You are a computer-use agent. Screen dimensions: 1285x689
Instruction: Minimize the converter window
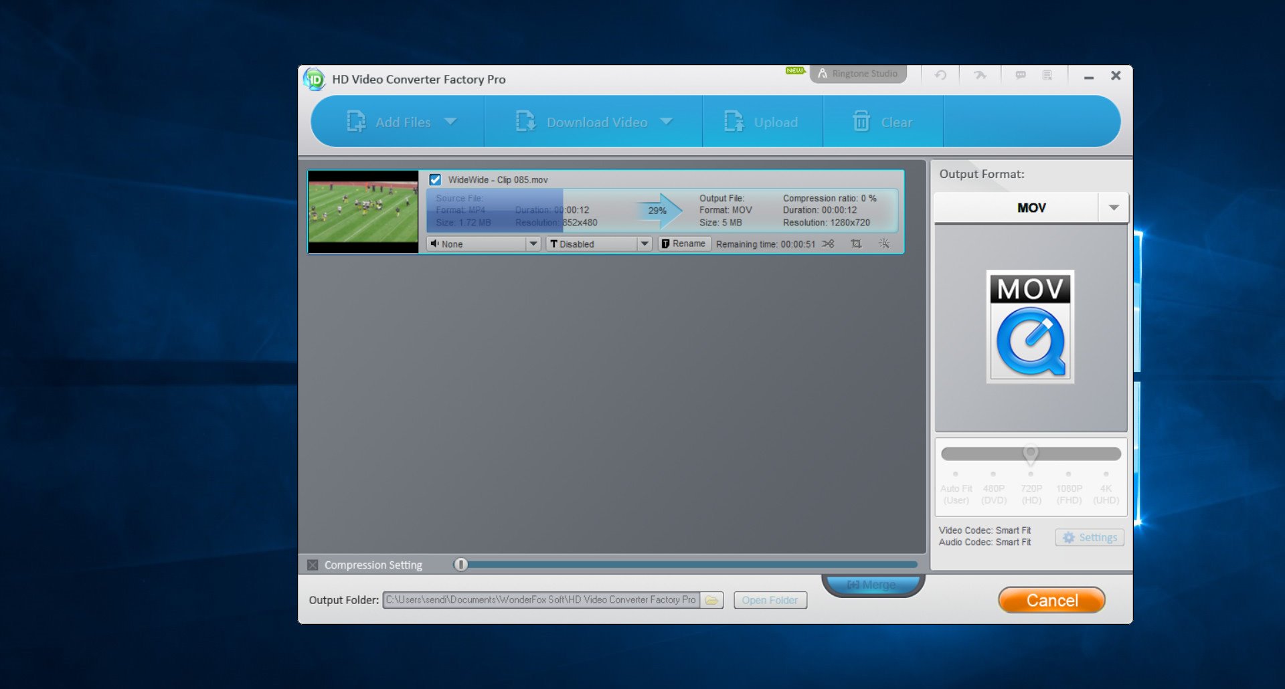[1089, 76]
